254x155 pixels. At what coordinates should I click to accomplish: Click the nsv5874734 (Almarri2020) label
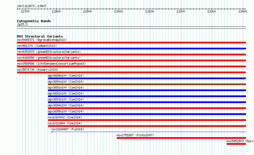coord(38,70)
